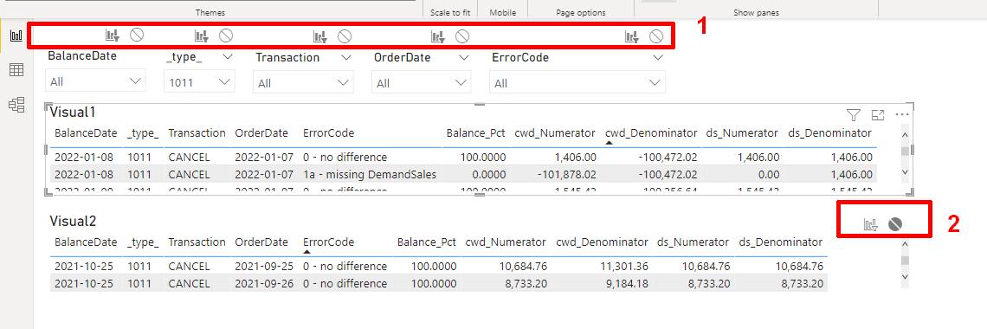
Task: Set None interaction icon above ErrorCode slicer
Action: coord(656,36)
